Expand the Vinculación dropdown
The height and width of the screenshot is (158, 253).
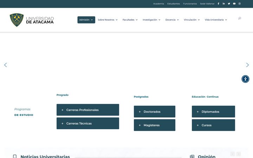(x=192, y=20)
